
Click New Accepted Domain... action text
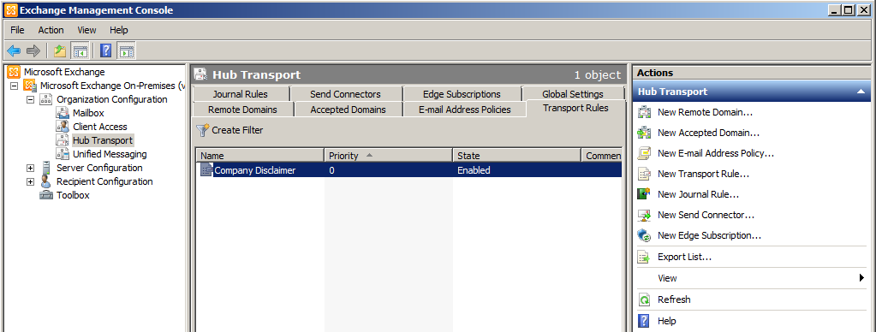click(708, 133)
